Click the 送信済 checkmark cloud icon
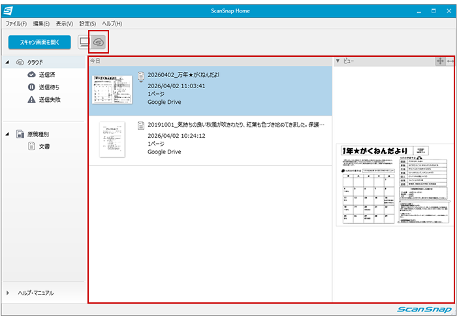 [x=31, y=74]
